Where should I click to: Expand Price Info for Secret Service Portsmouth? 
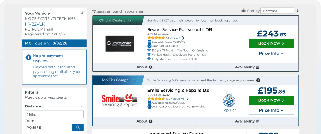[271, 53]
